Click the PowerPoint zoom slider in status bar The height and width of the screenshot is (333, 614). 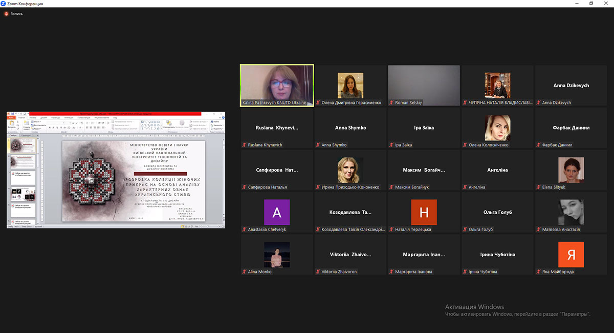pyautogui.click(x=208, y=226)
